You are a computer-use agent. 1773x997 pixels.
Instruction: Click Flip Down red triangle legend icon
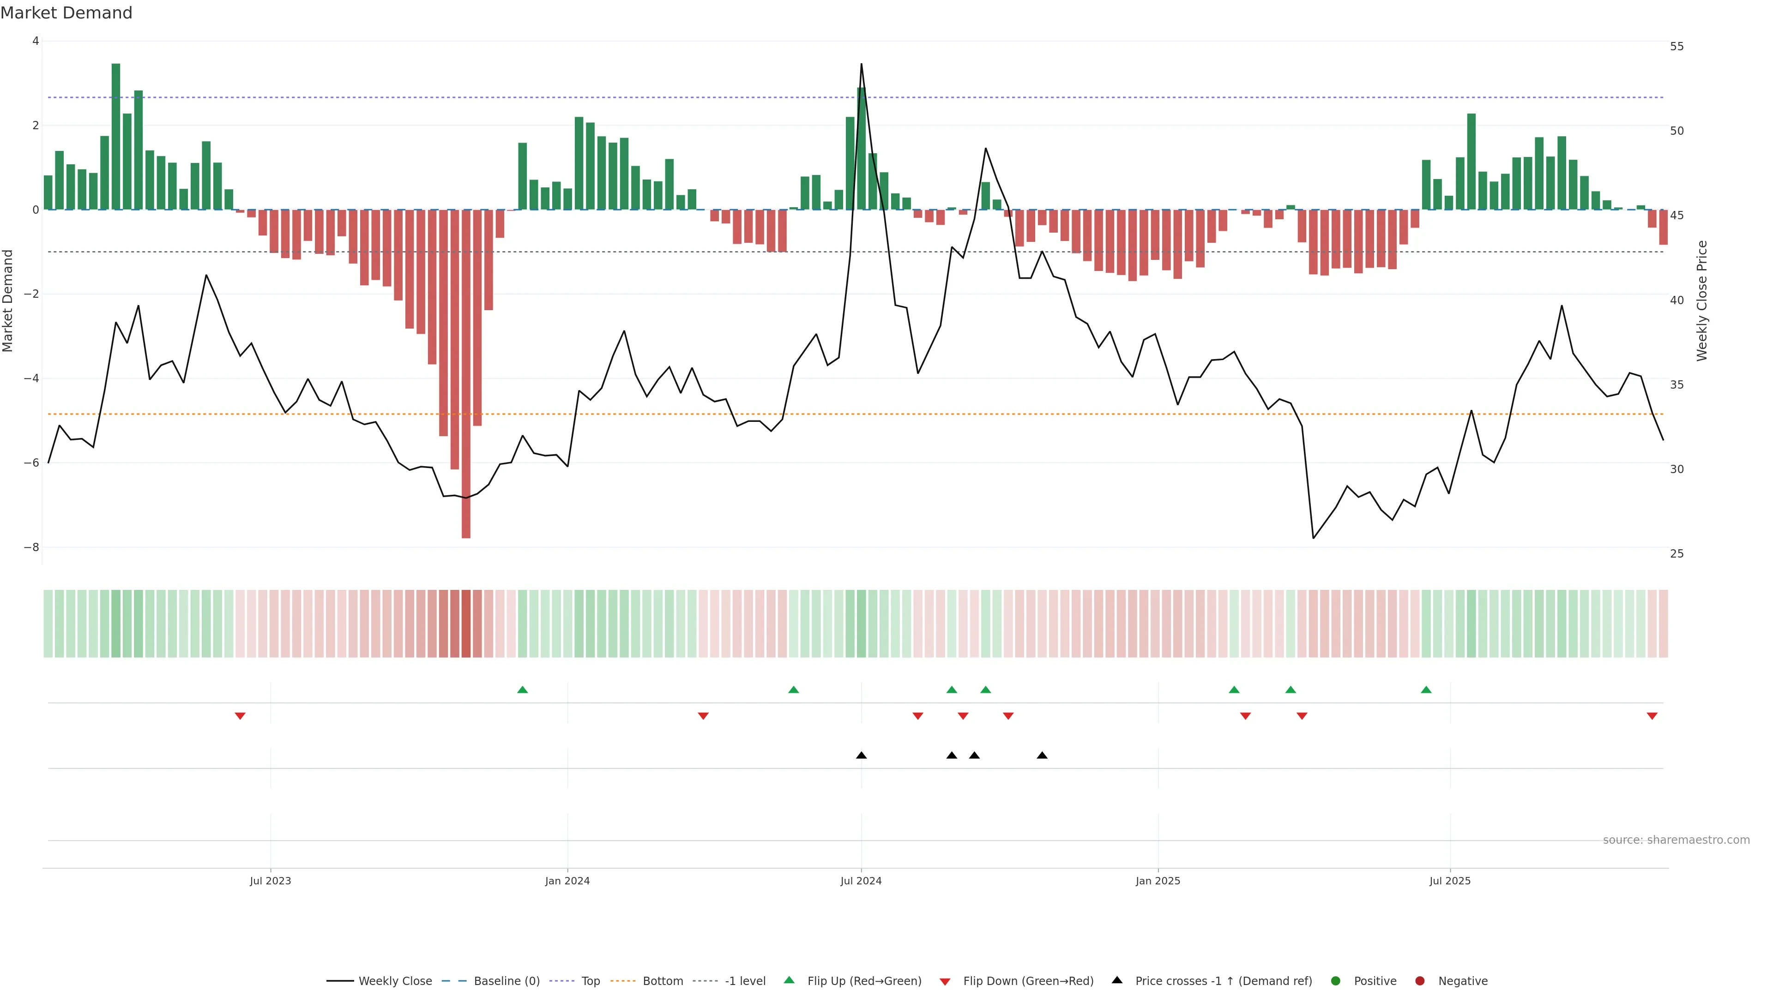945,982
